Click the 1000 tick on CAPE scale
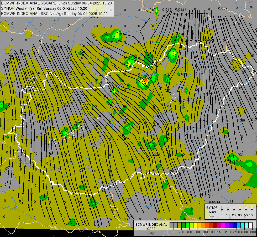The width and height of the screenshot is (257, 237). [213, 232]
